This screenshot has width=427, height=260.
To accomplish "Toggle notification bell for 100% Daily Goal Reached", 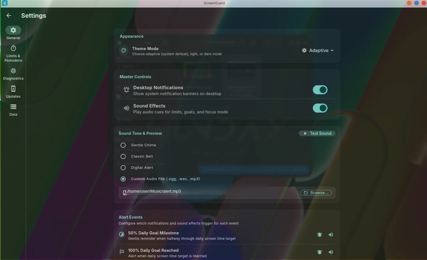I will click(320, 252).
